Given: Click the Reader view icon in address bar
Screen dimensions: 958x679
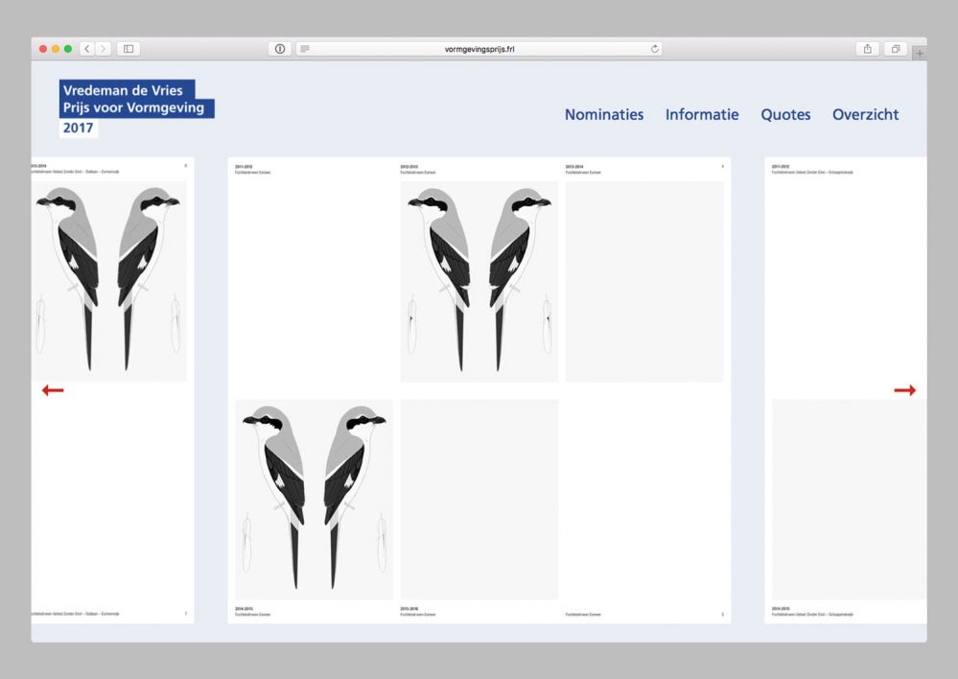Looking at the screenshot, I should coord(305,49).
